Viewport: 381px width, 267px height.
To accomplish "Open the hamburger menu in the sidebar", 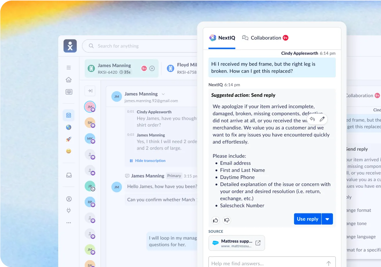I will [69, 68].
